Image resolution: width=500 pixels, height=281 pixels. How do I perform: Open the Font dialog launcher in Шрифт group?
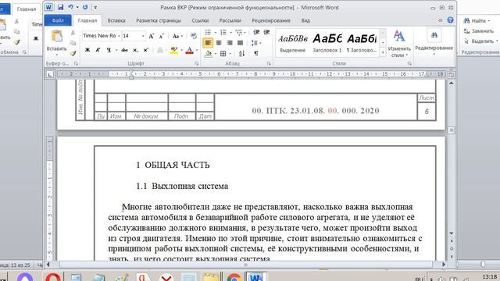click(196, 64)
